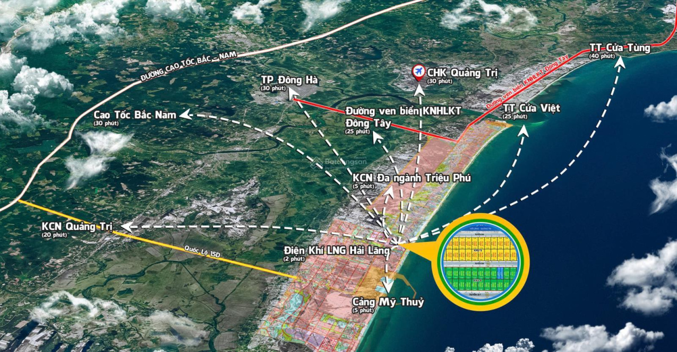Click the arrowhead pointing down to Cảng Mỹ Thuỷ
This screenshot has width=677, height=352.
(x=388, y=286)
